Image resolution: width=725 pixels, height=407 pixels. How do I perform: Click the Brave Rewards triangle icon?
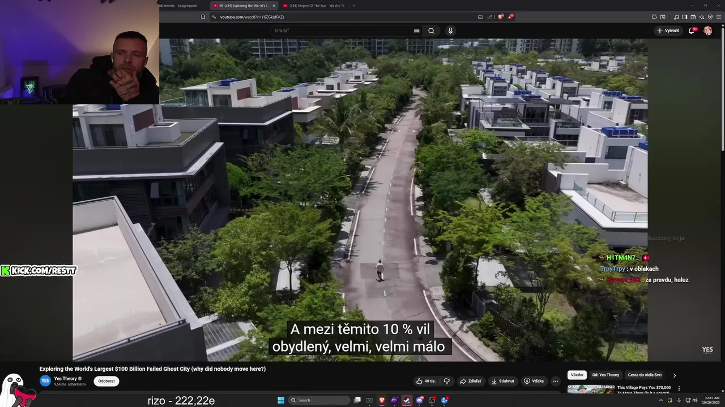tap(510, 17)
